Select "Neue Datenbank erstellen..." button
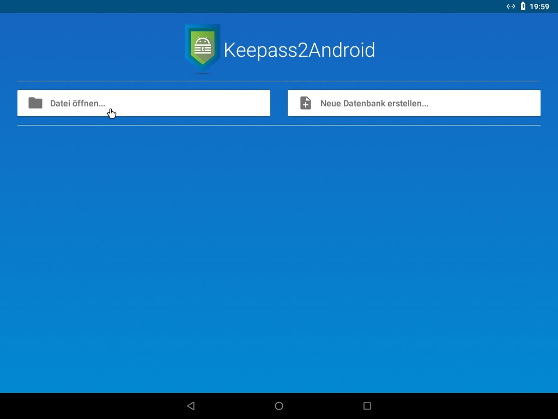 click(x=414, y=103)
